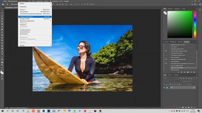Select the Crop tool
Viewport: 202px width, 113px height.
tap(2, 21)
